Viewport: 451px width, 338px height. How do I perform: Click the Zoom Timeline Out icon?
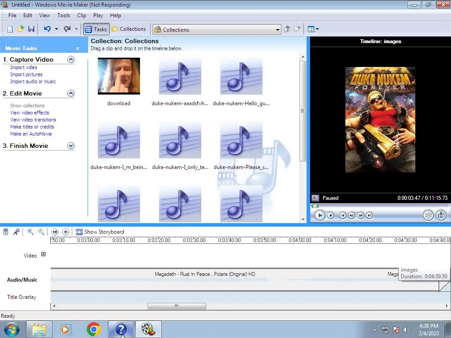point(41,231)
